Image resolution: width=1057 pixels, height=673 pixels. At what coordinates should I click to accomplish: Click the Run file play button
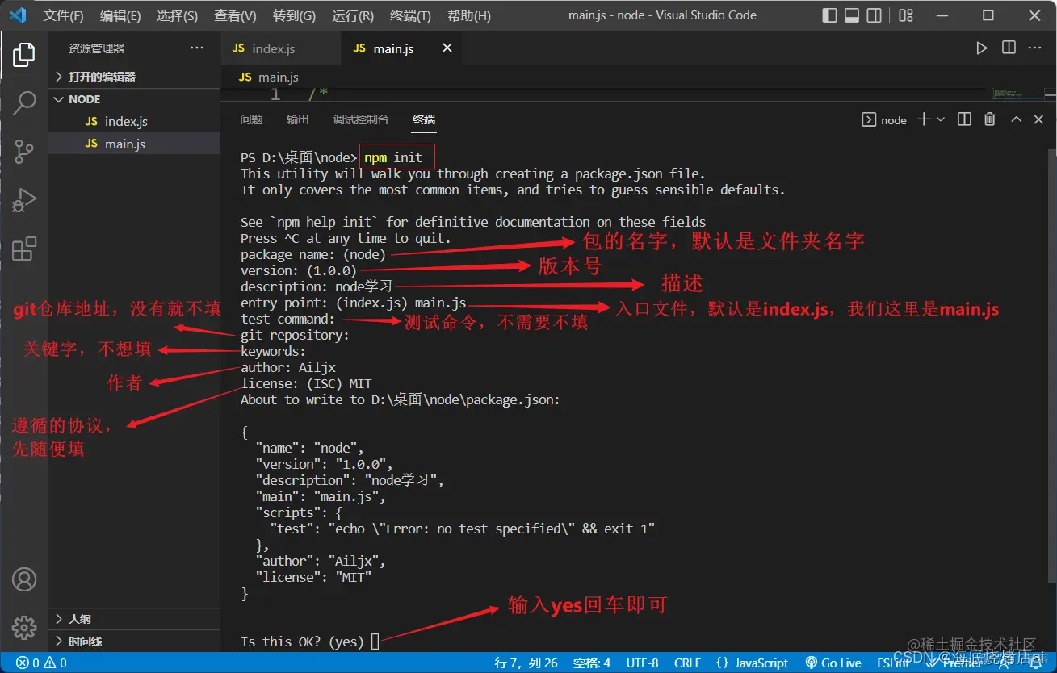click(981, 48)
